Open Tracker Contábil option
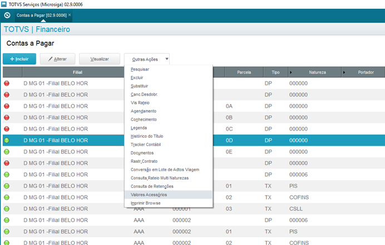Viewport: 385px width, 245px height. coord(146,144)
